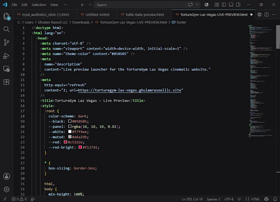Click the torturegym-las-vegas URL link in code
The width and height of the screenshot is (280, 202).
click(x=129, y=90)
